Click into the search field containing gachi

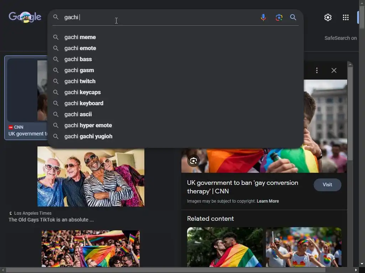tap(158, 17)
